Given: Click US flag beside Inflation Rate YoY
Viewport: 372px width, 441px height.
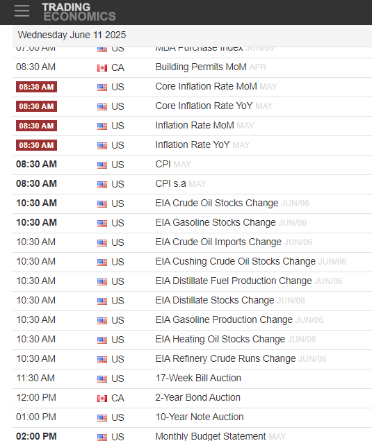Looking at the screenshot, I should click(102, 145).
